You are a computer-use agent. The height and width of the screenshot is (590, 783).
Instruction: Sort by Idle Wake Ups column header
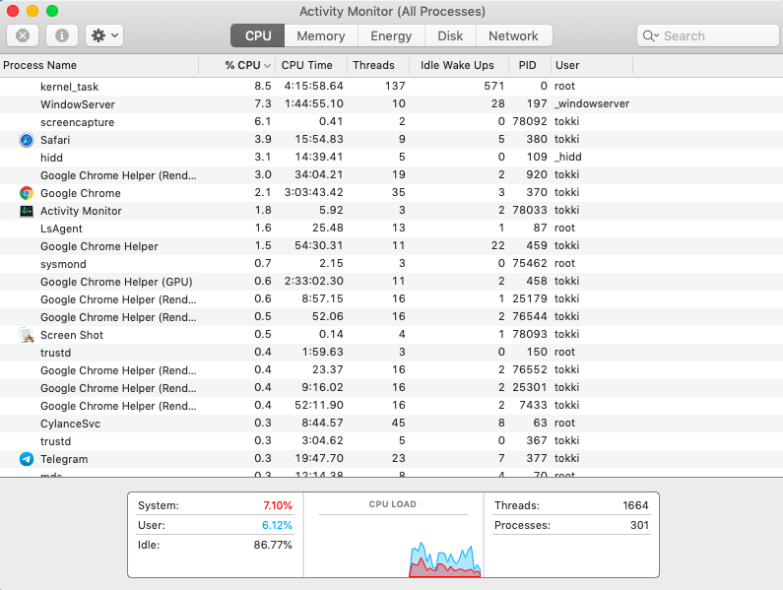coord(459,65)
